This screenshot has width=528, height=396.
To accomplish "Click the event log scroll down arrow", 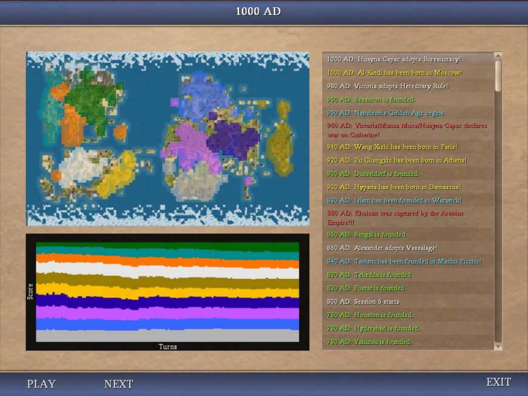I will 498,346.
